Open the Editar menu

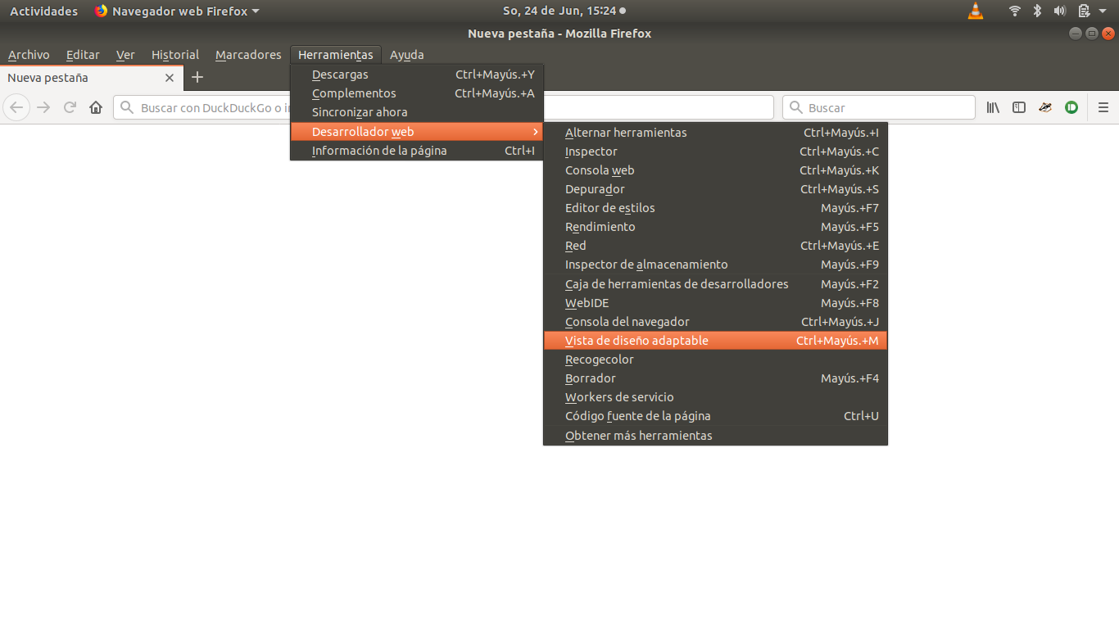tap(83, 55)
